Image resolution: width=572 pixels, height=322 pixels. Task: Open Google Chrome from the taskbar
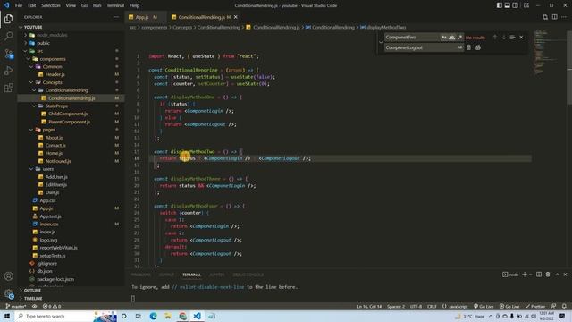[182, 316]
